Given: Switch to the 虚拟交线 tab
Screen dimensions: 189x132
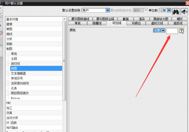Looking at the screenshot, I should pyautogui.click(x=157, y=23).
